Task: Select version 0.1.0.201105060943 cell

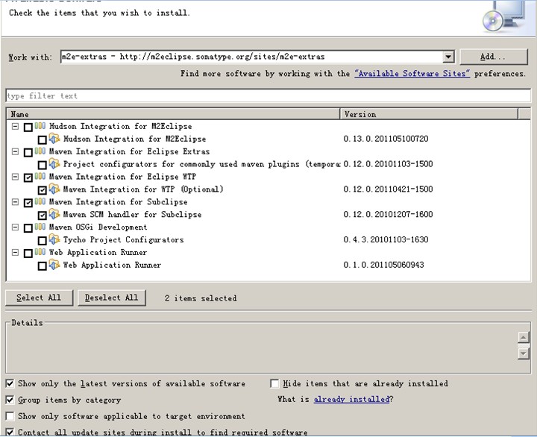Action: click(x=383, y=265)
